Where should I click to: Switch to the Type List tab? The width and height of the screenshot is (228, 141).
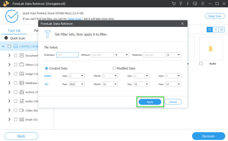pos(14,30)
